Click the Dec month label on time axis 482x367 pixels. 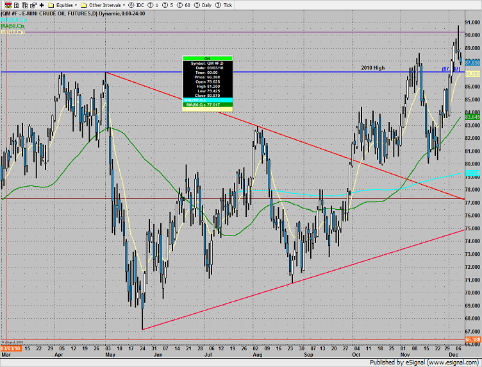coord(453,355)
